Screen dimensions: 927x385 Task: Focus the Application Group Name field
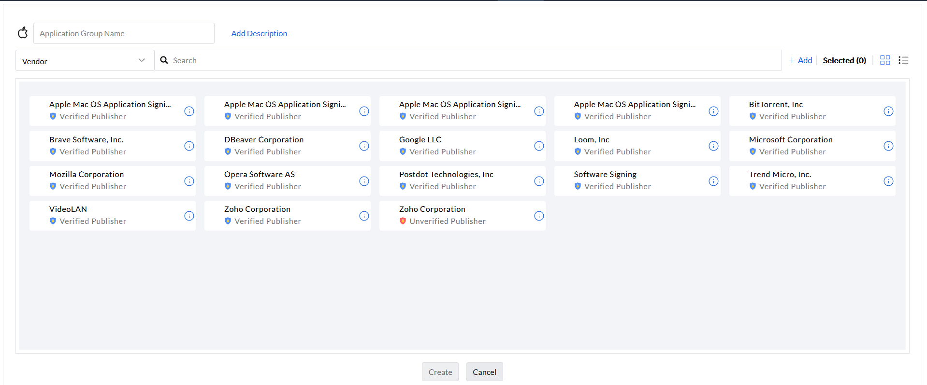124,33
